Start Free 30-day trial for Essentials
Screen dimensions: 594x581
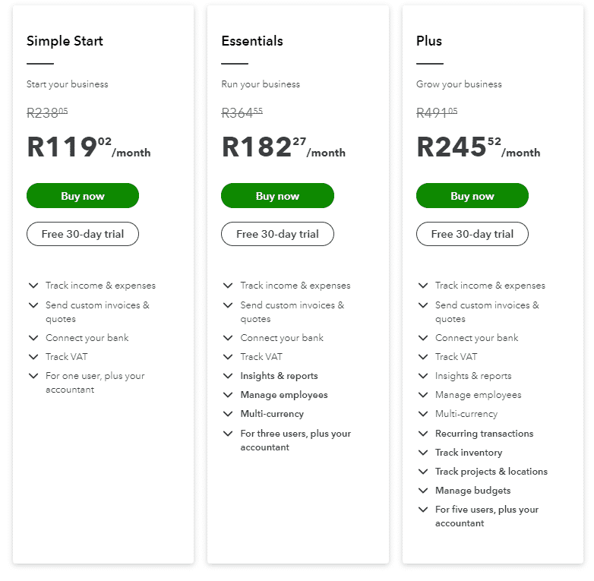(x=277, y=234)
